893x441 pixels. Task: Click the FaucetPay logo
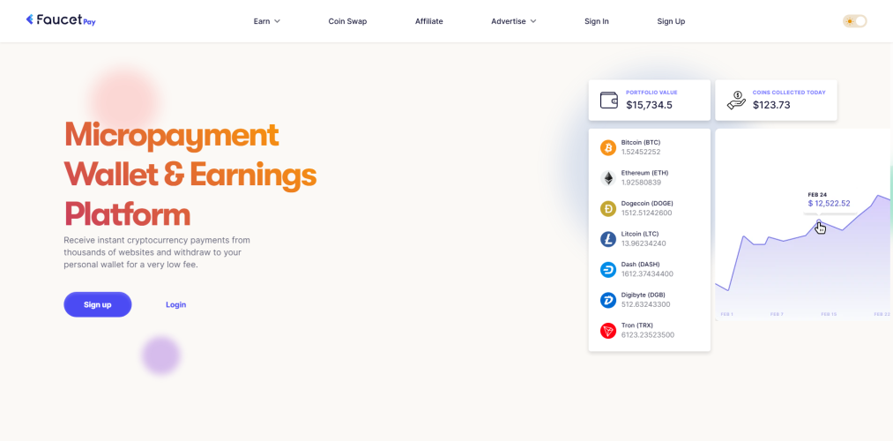pyautogui.click(x=60, y=20)
